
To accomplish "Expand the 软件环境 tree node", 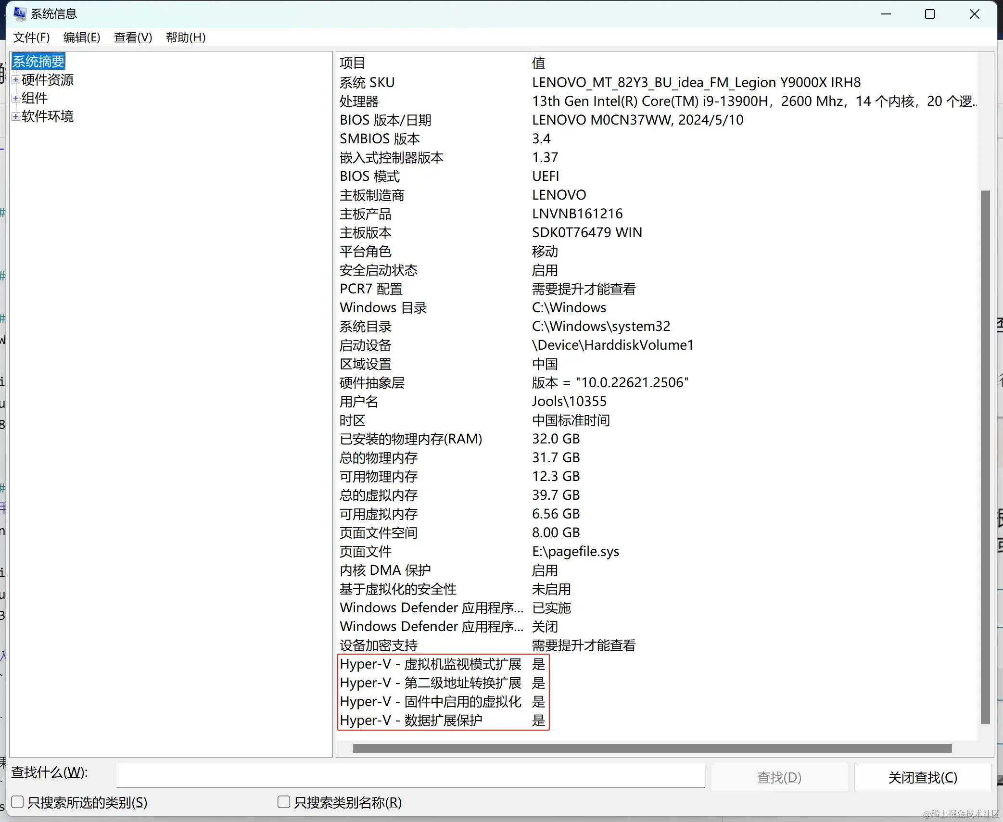I will point(16,116).
